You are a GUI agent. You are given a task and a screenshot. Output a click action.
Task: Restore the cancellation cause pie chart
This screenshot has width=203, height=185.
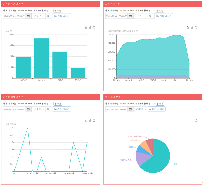(196, 120)
